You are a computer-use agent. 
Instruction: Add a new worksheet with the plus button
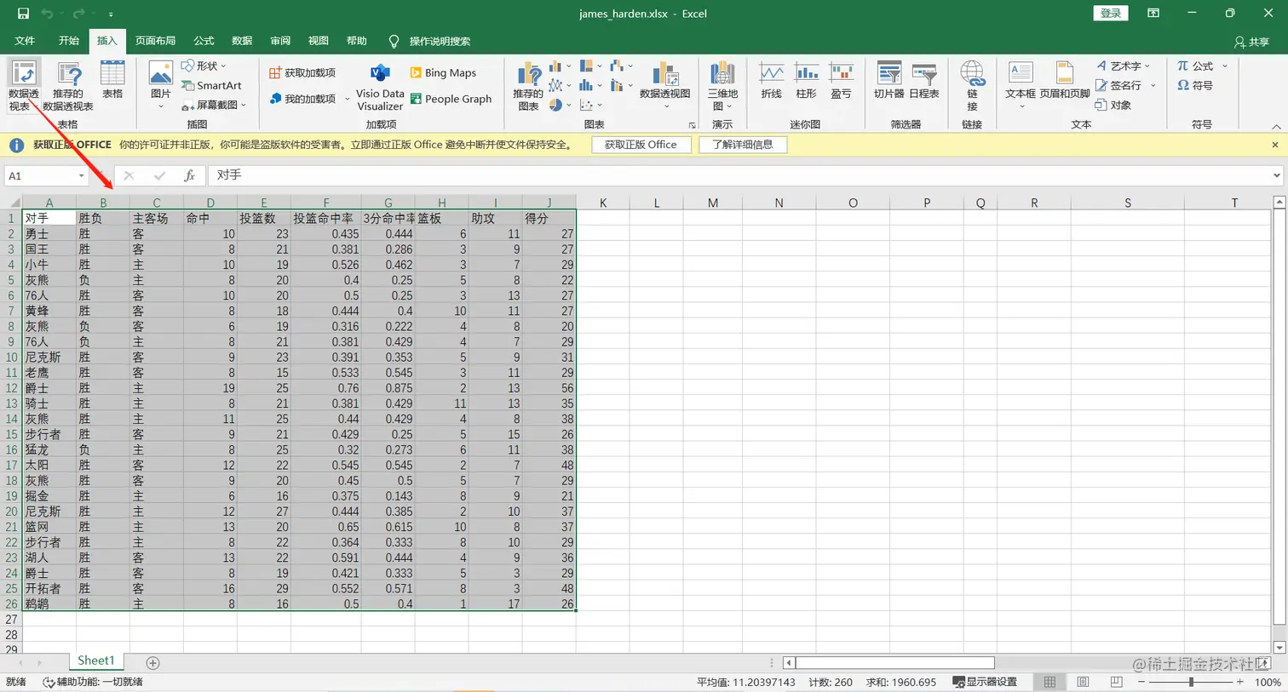click(152, 661)
